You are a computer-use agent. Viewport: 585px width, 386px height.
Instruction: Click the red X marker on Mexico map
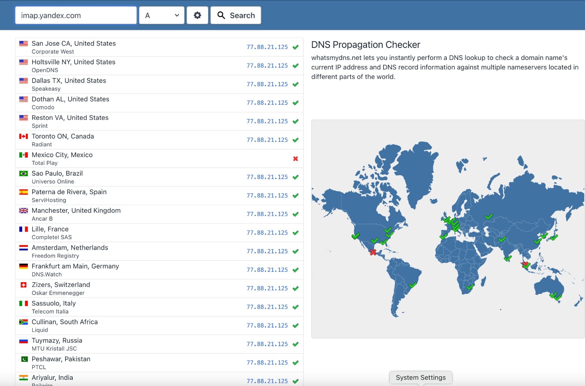(373, 252)
